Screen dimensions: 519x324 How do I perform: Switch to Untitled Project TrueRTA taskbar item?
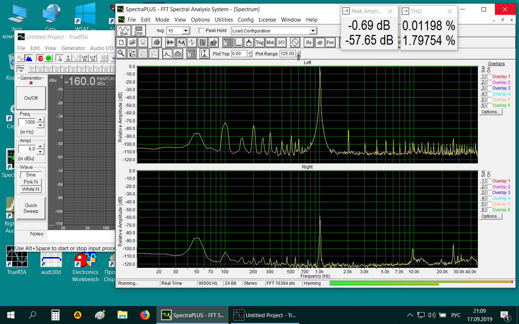click(265, 315)
